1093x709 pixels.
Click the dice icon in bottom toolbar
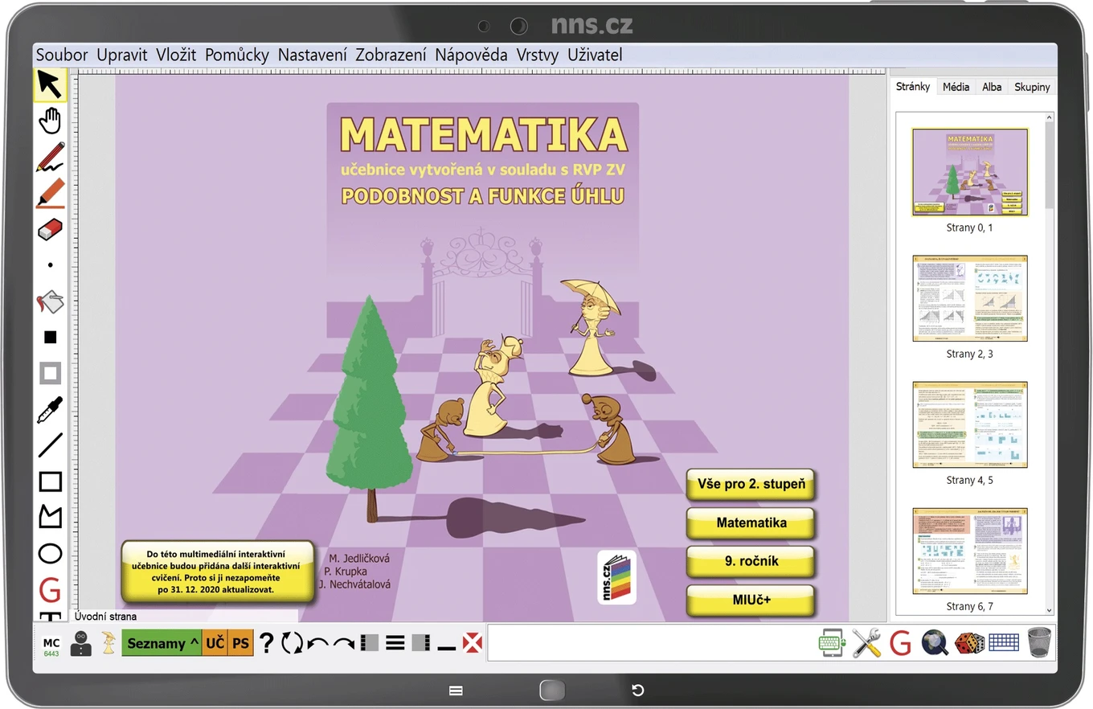tap(969, 643)
